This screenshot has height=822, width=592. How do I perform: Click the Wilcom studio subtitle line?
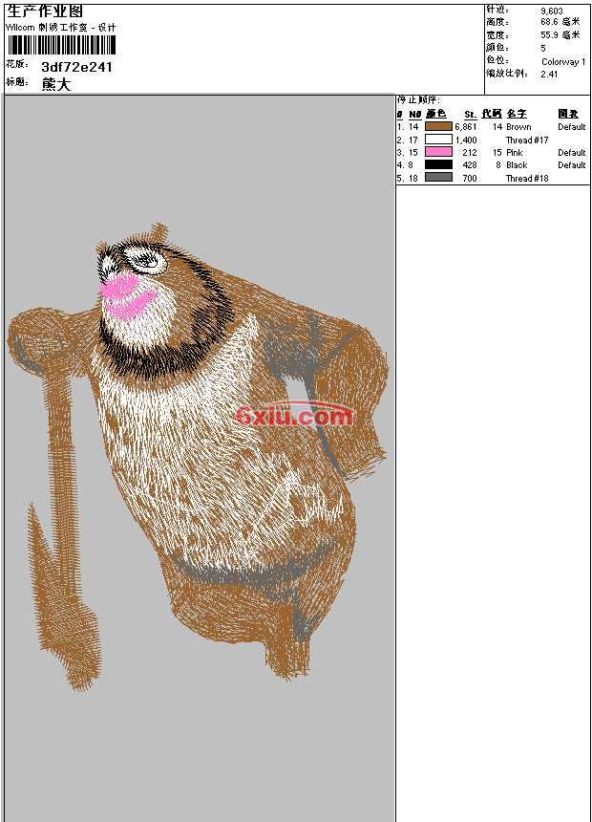click(x=61, y=28)
